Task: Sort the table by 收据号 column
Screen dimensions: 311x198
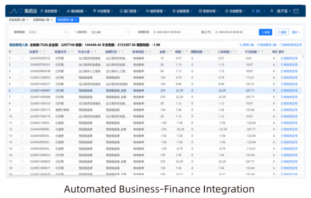Action: coord(41,52)
